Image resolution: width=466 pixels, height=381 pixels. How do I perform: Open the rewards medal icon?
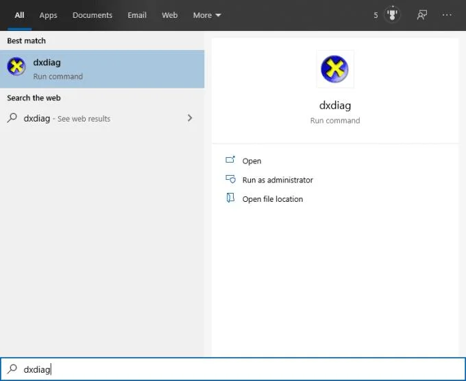392,14
